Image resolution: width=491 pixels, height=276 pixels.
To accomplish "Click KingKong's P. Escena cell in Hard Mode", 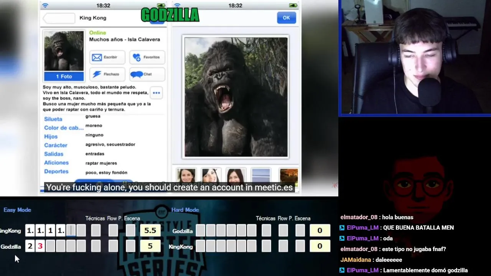I will pyautogui.click(x=300, y=246).
